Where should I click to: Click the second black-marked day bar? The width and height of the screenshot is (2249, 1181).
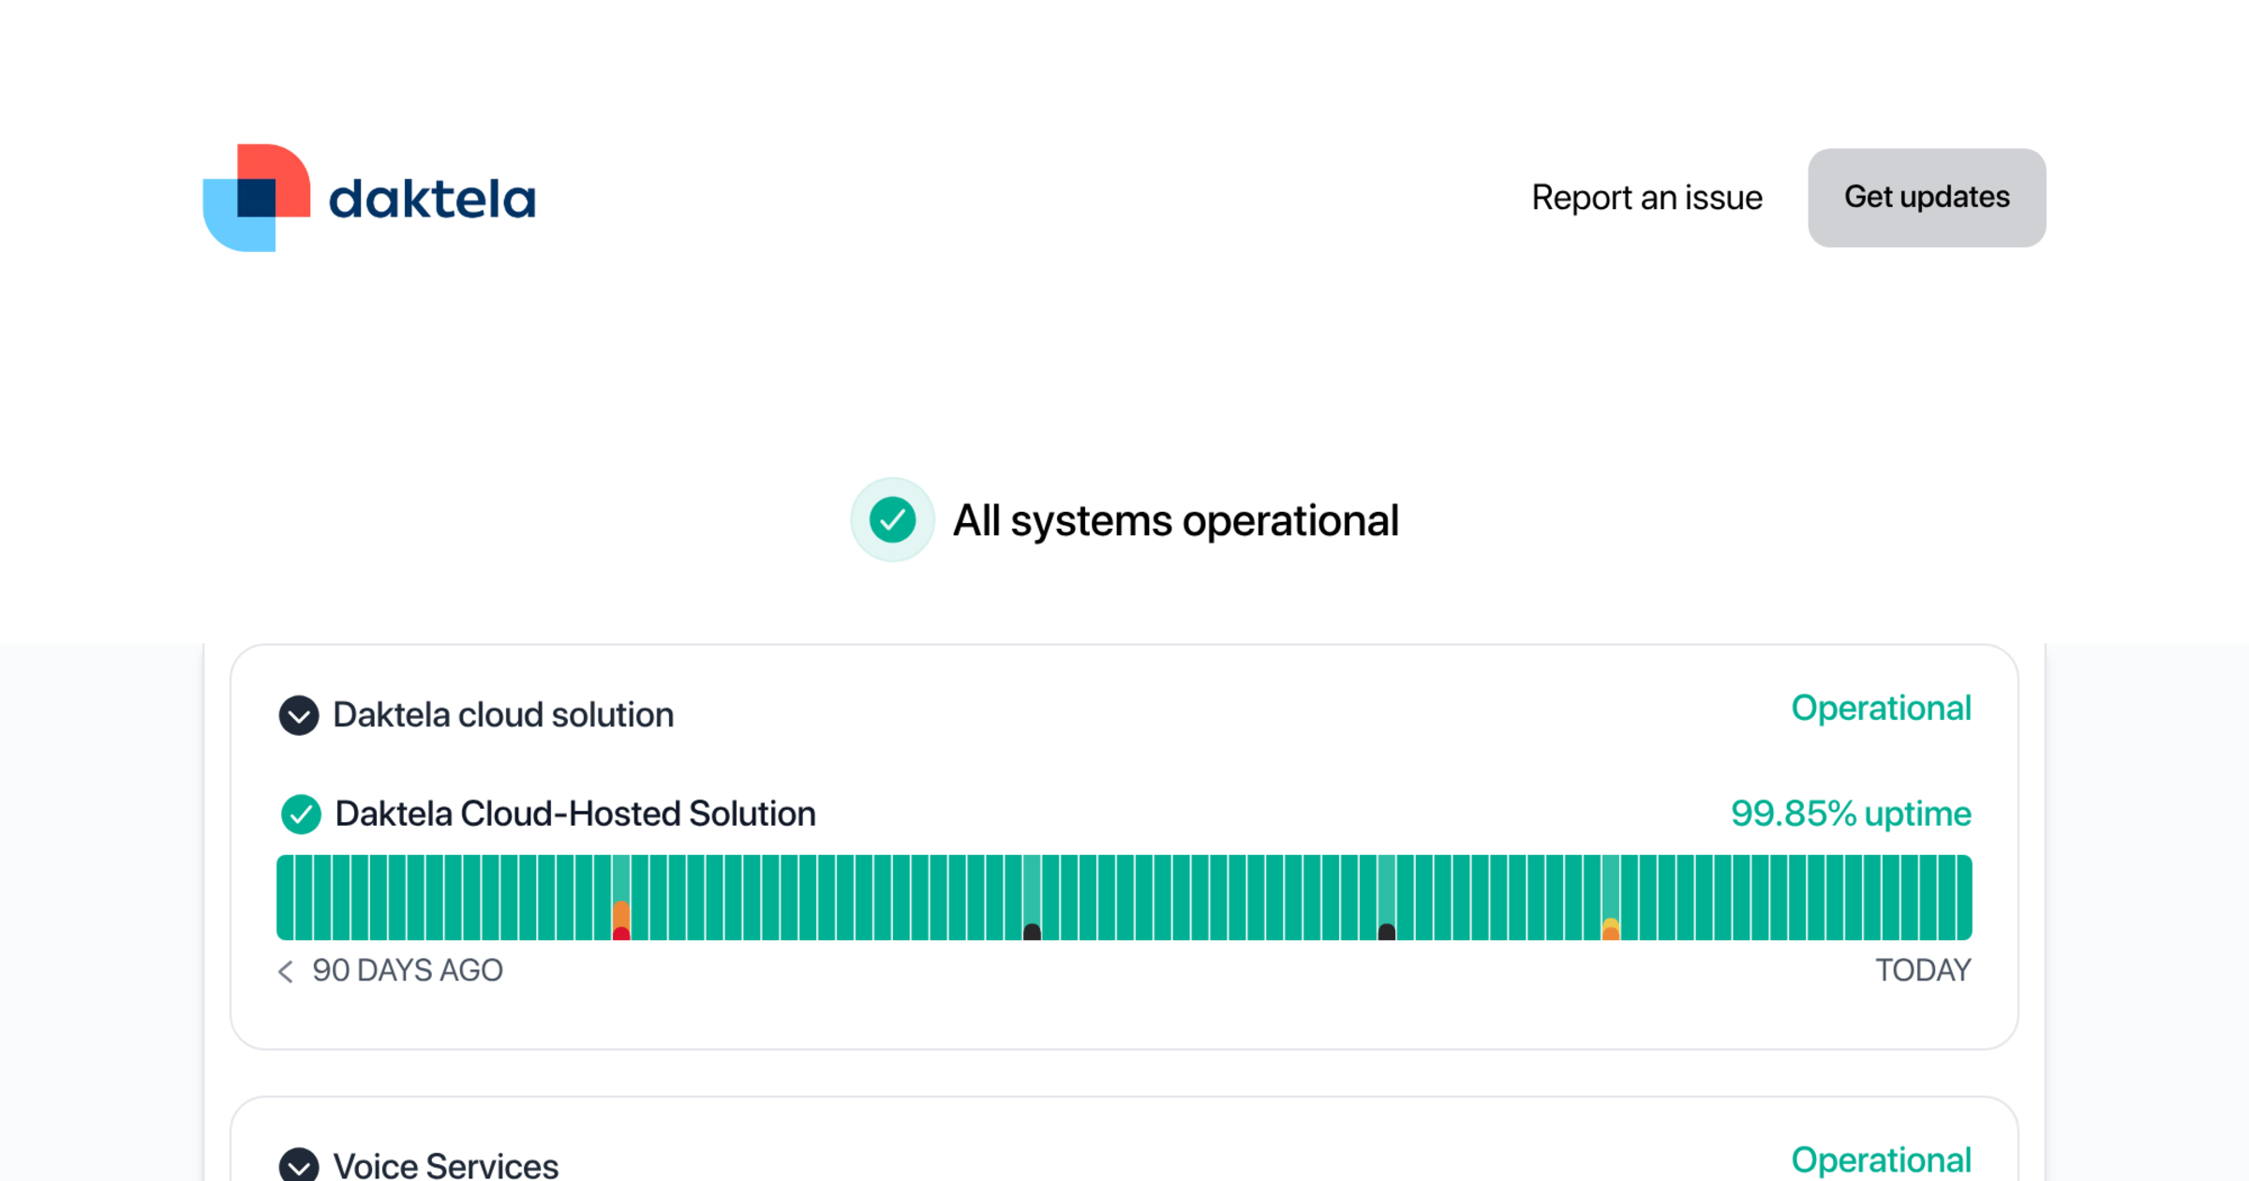(x=1387, y=897)
